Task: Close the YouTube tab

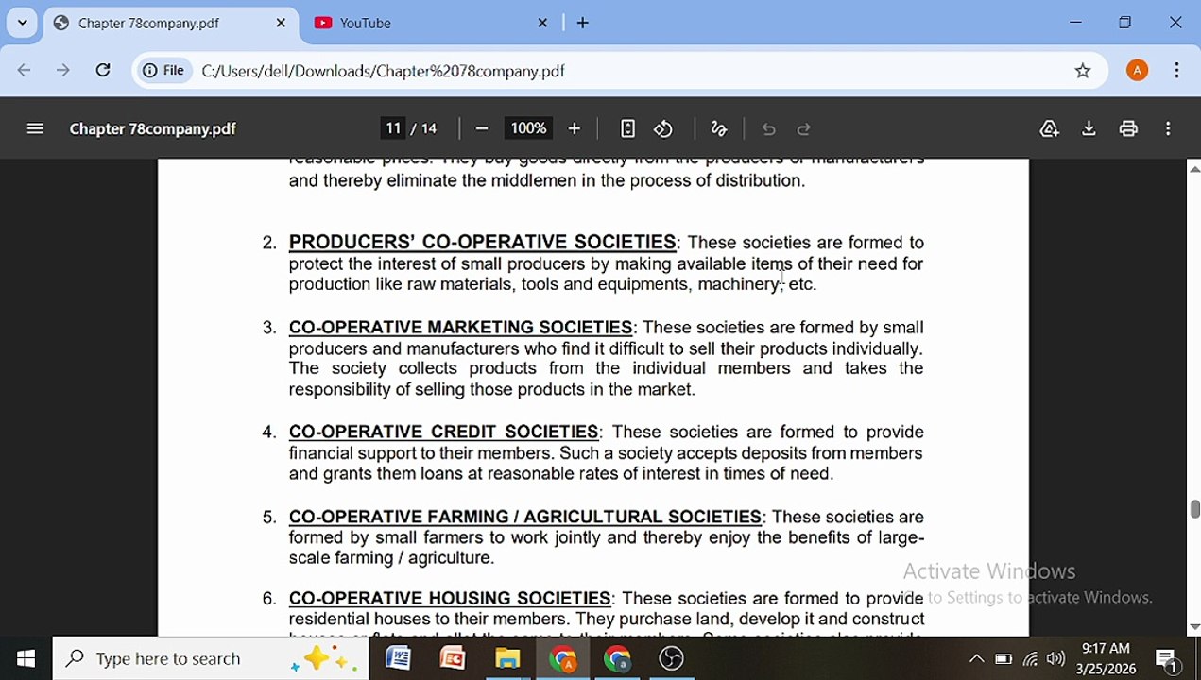Action: [542, 23]
